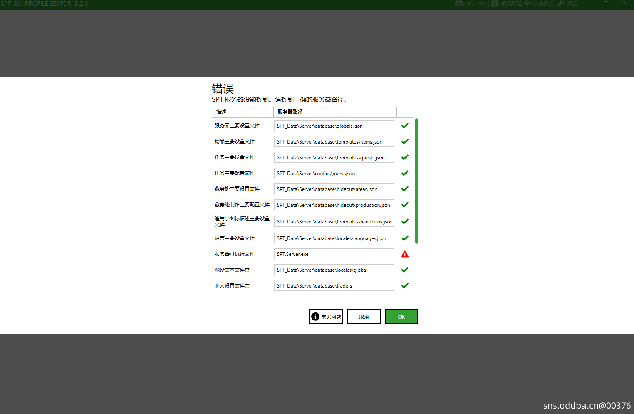Edit the database\traders path field

334,285
